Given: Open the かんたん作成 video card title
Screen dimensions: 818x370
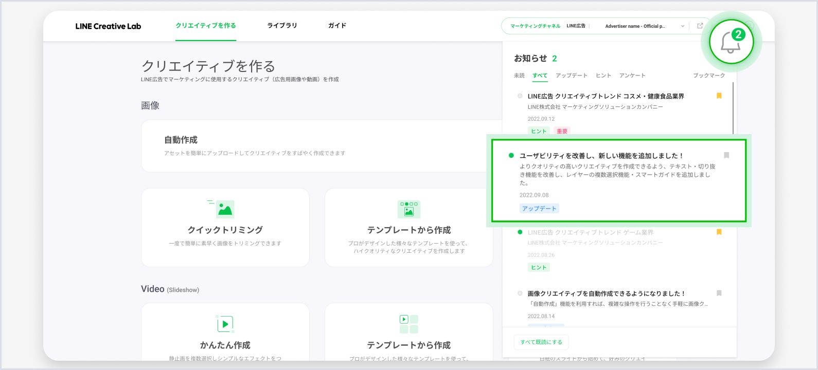Looking at the screenshot, I should (225, 345).
